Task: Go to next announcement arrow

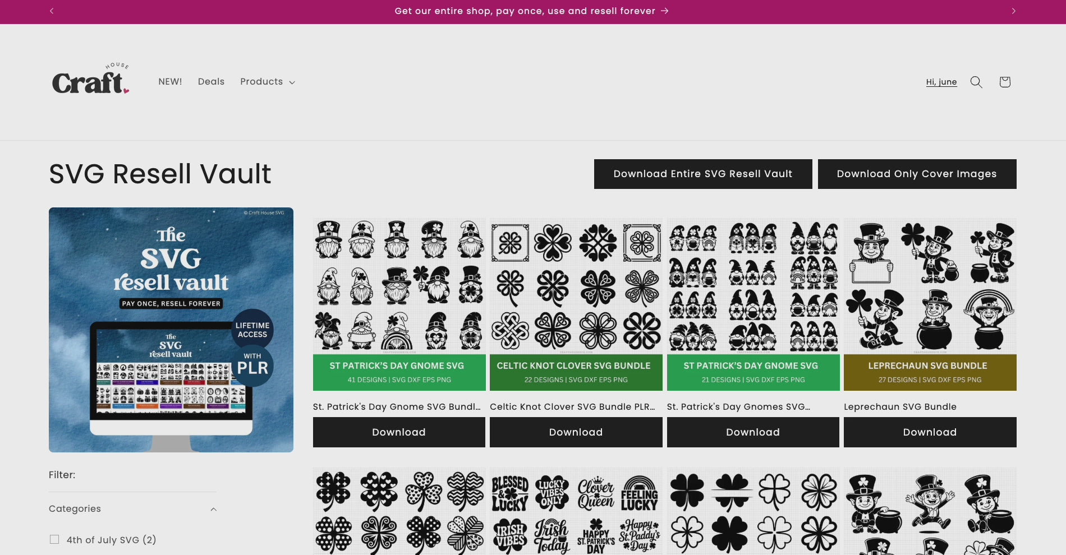Action: pyautogui.click(x=1013, y=11)
